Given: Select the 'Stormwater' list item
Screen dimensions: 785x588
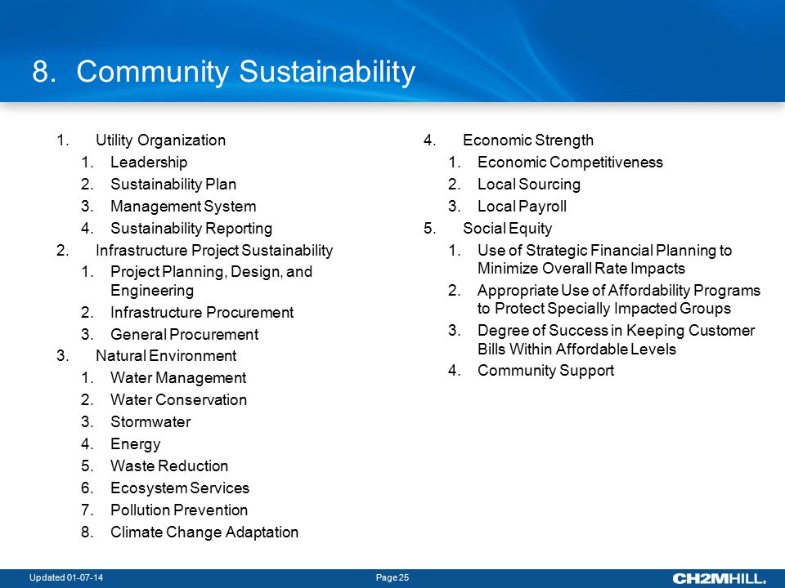Looking at the screenshot, I should coord(150,421).
